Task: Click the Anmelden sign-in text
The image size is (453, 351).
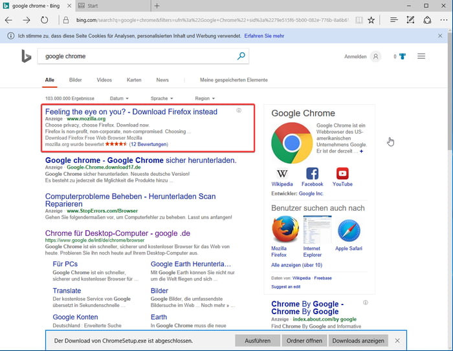Action: [355, 57]
